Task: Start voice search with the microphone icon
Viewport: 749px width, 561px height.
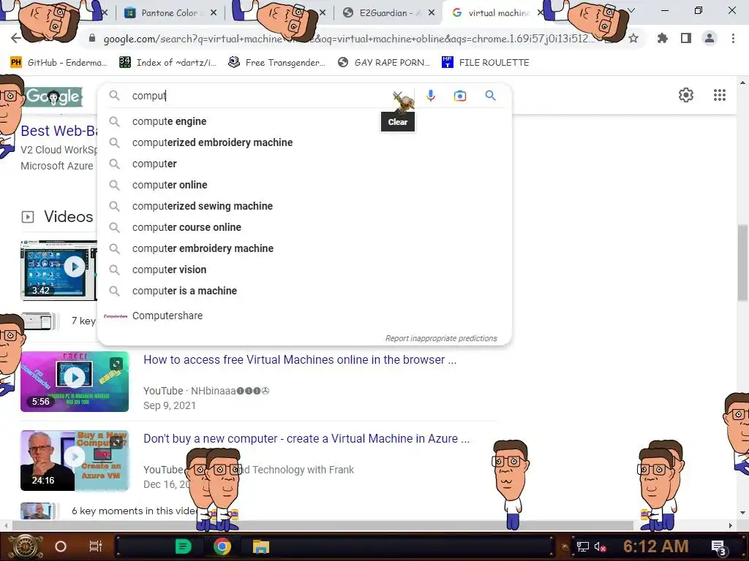Action: (431, 96)
